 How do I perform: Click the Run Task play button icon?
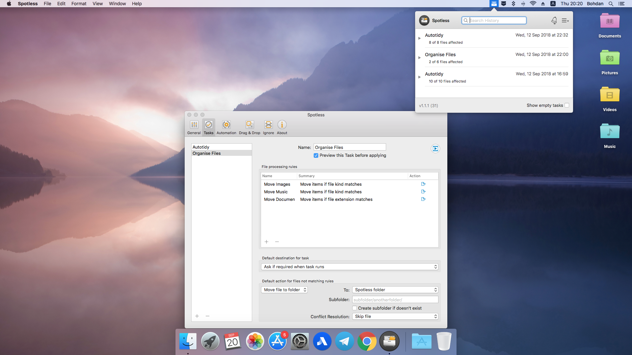[x=435, y=148]
